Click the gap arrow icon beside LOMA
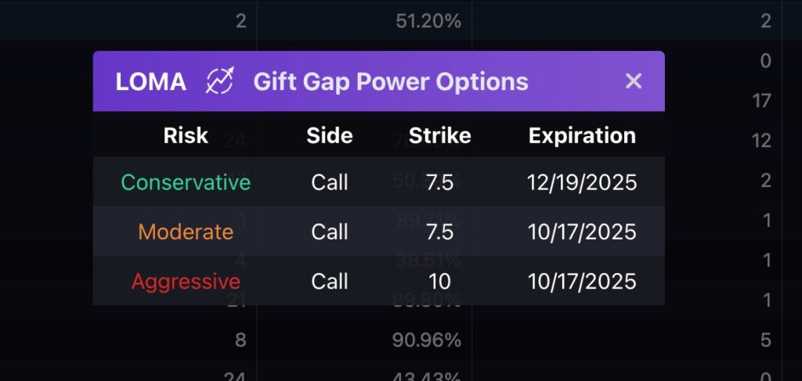This screenshot has width=802, height=381. [x=220, y=81]
